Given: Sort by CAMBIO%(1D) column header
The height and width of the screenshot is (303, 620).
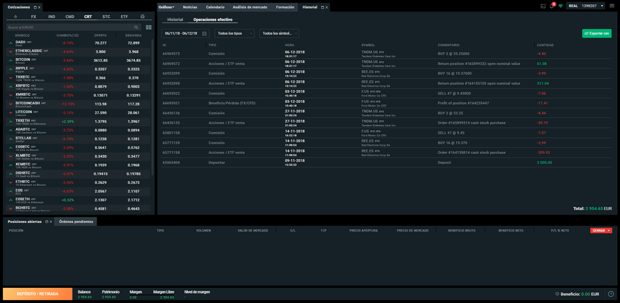Looking at the screenshot, I should coord(68,35).
